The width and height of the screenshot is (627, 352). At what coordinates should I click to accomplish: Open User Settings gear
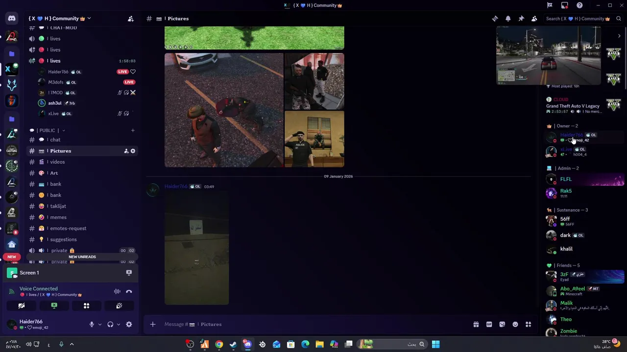coord(129,325)
